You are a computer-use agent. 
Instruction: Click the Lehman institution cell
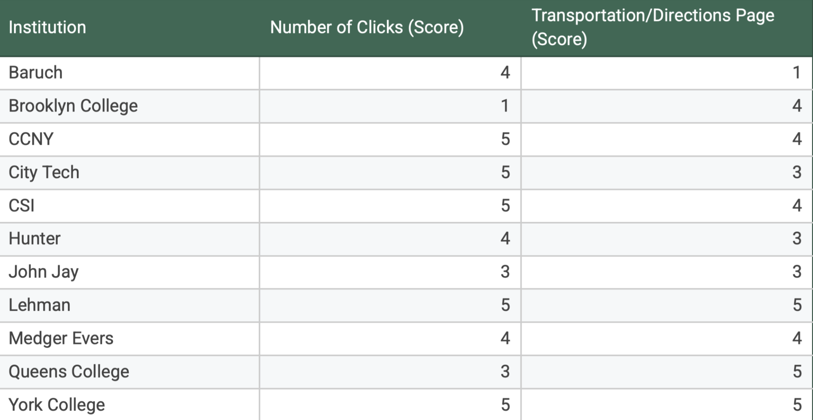click(x=39, y=305)
